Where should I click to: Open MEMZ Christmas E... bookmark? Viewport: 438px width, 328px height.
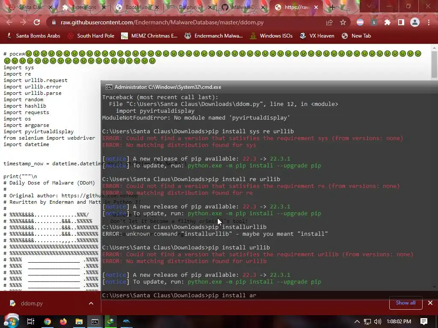pyautogui.click(x=149, y=36)
